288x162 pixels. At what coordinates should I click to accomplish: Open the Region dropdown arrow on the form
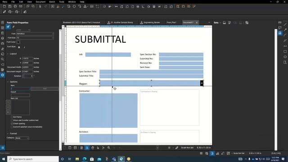pos(202,83)
